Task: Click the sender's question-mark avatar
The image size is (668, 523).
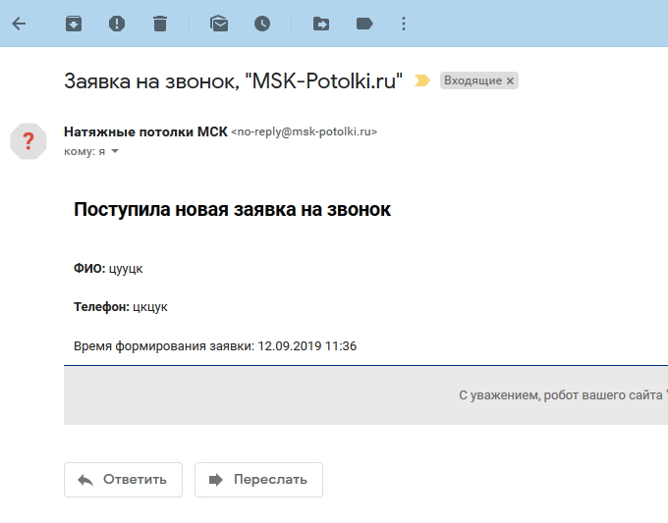Action: pos(28,140)
